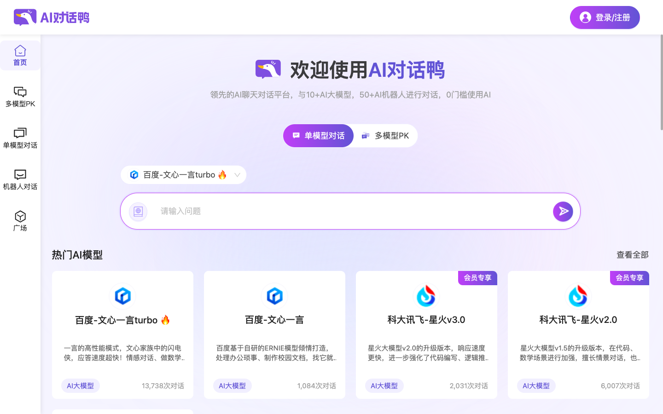Click the 请输入问题 question input field
The width and height of the screenshot is (663, 414).
(350, 211)
